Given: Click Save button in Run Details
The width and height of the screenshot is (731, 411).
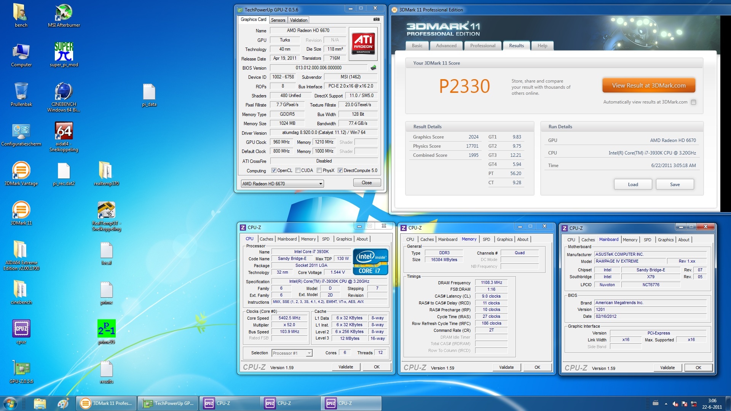Looking at the screenshot, I should click(x=675, y=185).
